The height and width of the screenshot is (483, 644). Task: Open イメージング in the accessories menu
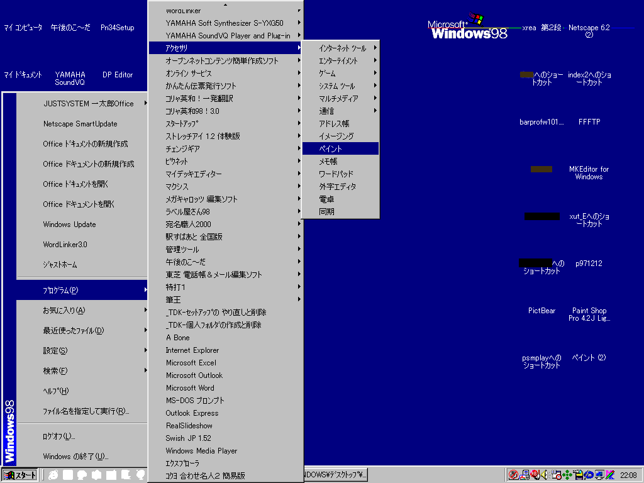[x=340, y=136]
